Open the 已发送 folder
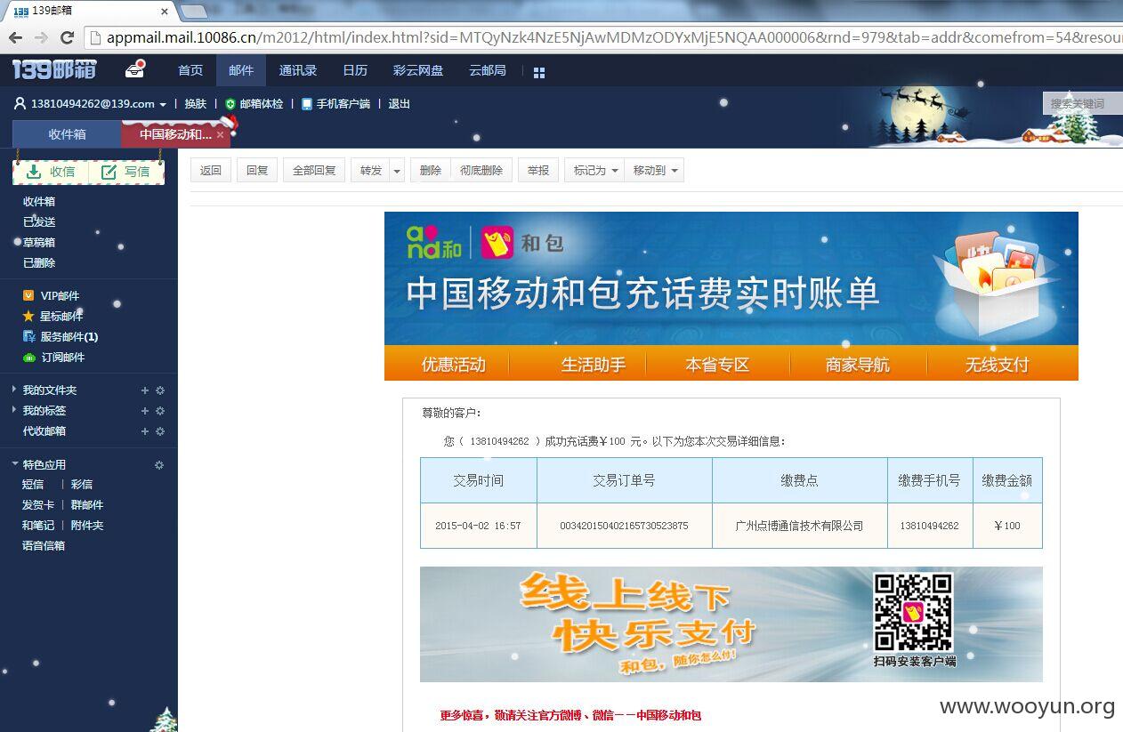This screenshot has height=732, width=1123. (39, 221)
